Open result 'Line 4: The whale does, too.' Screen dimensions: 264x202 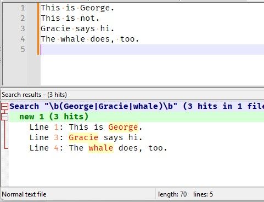[98, 148]
